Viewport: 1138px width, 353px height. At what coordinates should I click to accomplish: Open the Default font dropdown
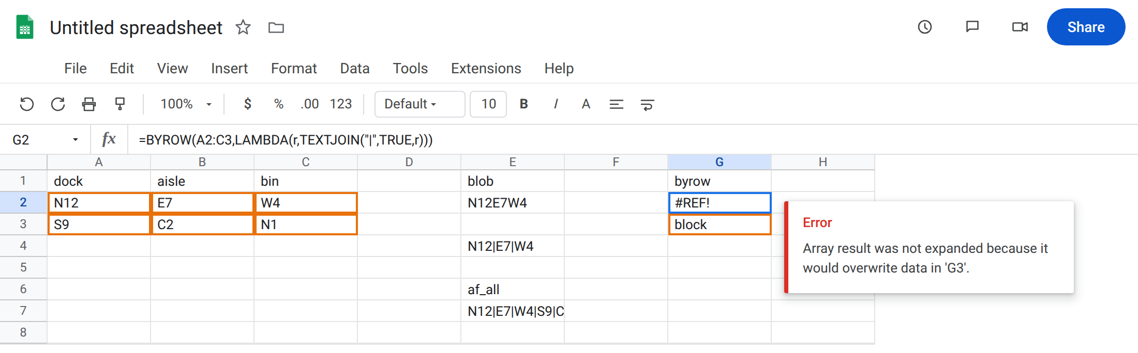click(x=420, y=104)
